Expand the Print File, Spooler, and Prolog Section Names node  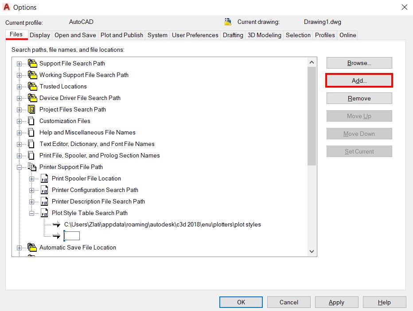click(x=19, y=156)
